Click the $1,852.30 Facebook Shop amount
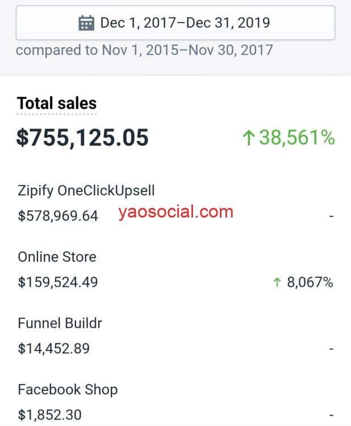The height and width of the screenshot is (426, 351). 50,415
